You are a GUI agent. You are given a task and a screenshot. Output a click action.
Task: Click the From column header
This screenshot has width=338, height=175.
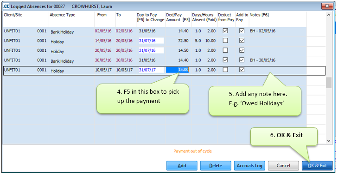pyautogui.click(x=102, y=15)
